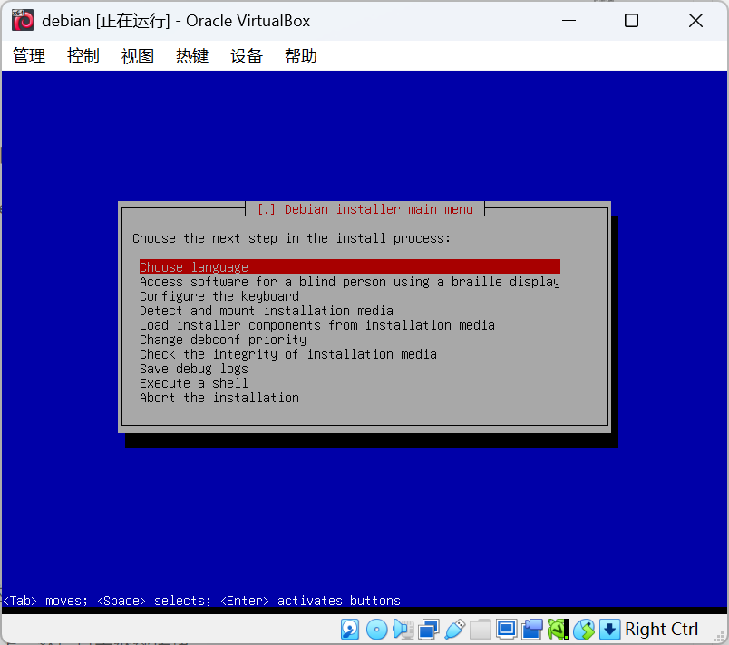Select Change debconf priority entry
729x645 pixels.
coord(223,340)
